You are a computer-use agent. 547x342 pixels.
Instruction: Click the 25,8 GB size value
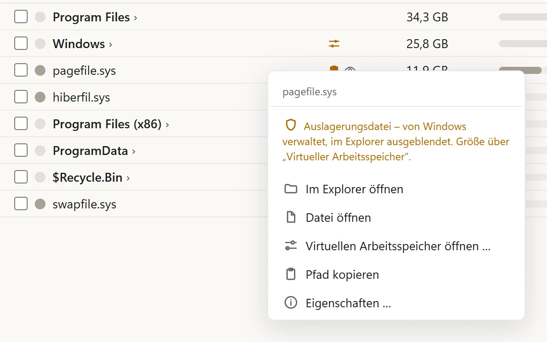coord(427,44)
